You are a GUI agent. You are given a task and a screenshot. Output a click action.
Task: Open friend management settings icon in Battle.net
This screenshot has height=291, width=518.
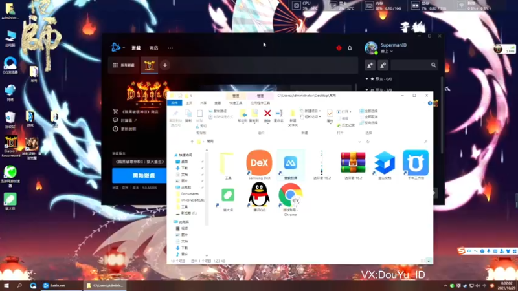click(x=383, y=65)
